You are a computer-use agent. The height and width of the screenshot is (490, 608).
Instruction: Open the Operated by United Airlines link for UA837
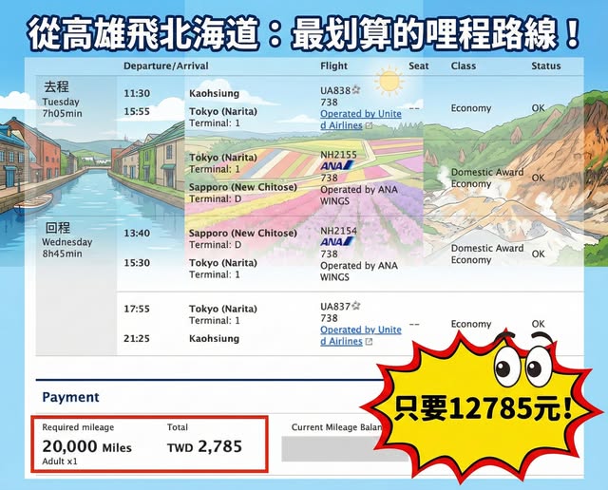tap(360, 335)
